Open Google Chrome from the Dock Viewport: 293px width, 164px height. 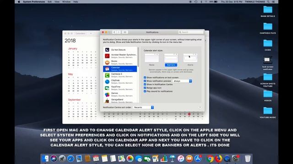[x=210, y=159]
